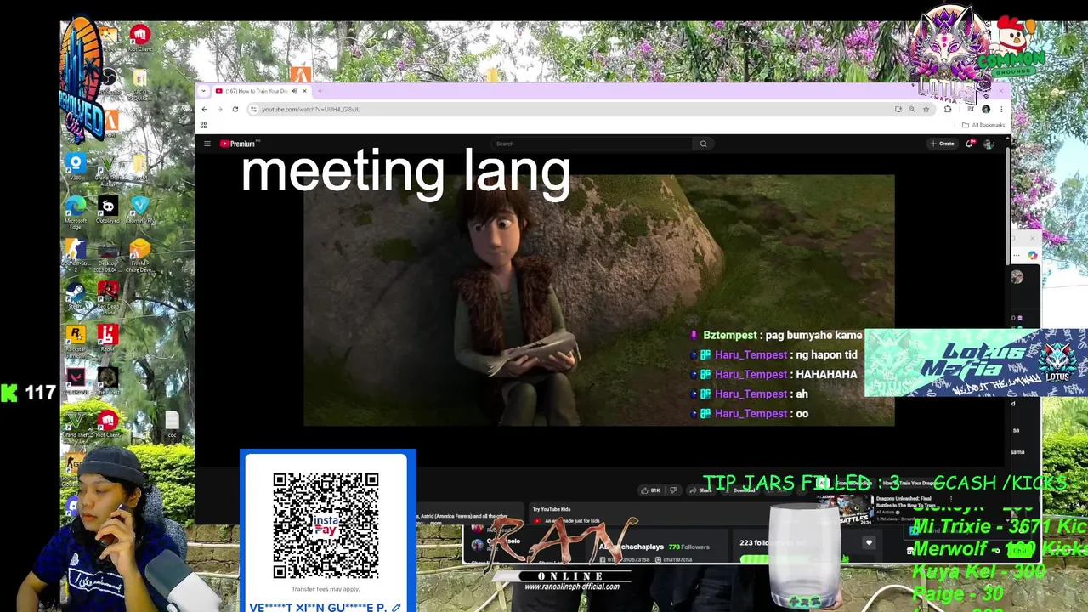Focus the YouTube search field
The width and height of the screenshot is (1088, 612).
pos(593,144)
